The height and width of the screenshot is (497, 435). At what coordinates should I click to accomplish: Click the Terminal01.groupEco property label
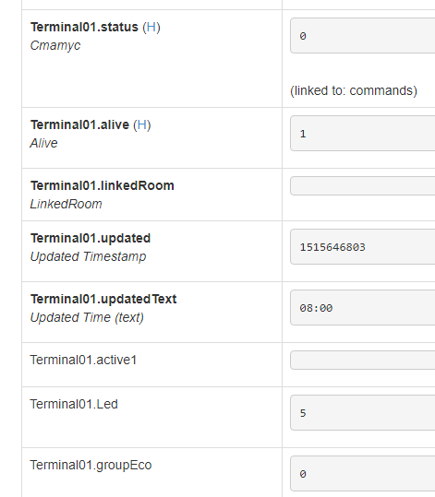(91, 466)
